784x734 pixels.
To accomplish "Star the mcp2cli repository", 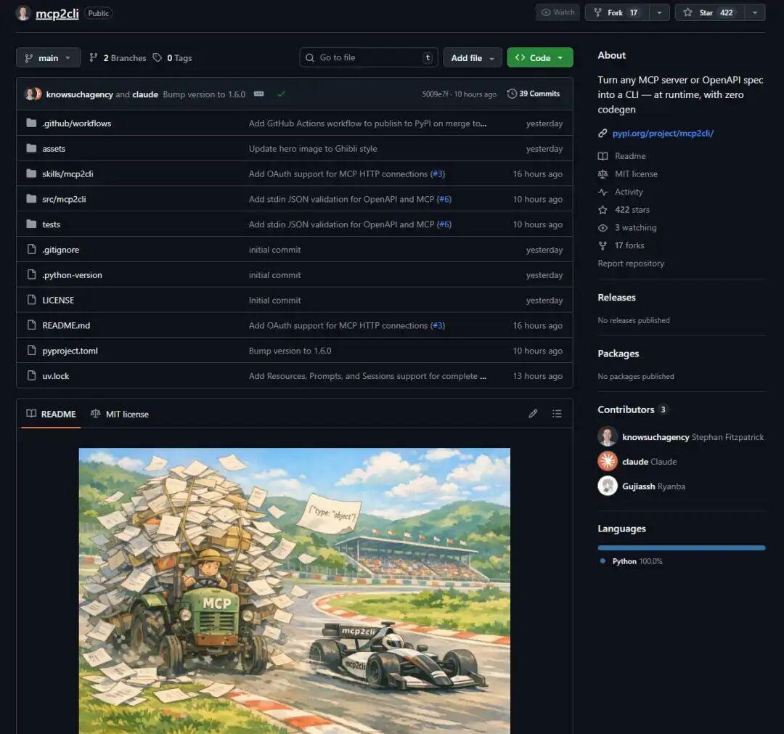I will point(710,12).
